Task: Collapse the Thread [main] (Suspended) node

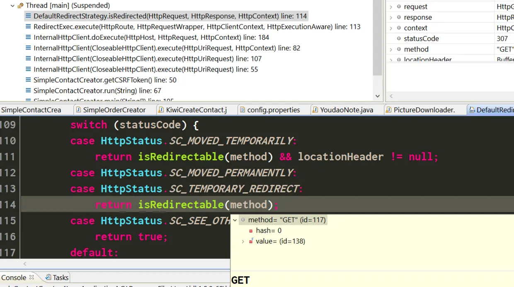Action: [12, 6]
